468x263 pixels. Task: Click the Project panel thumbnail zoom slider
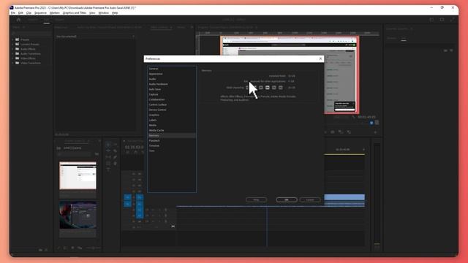pos(93,248)
